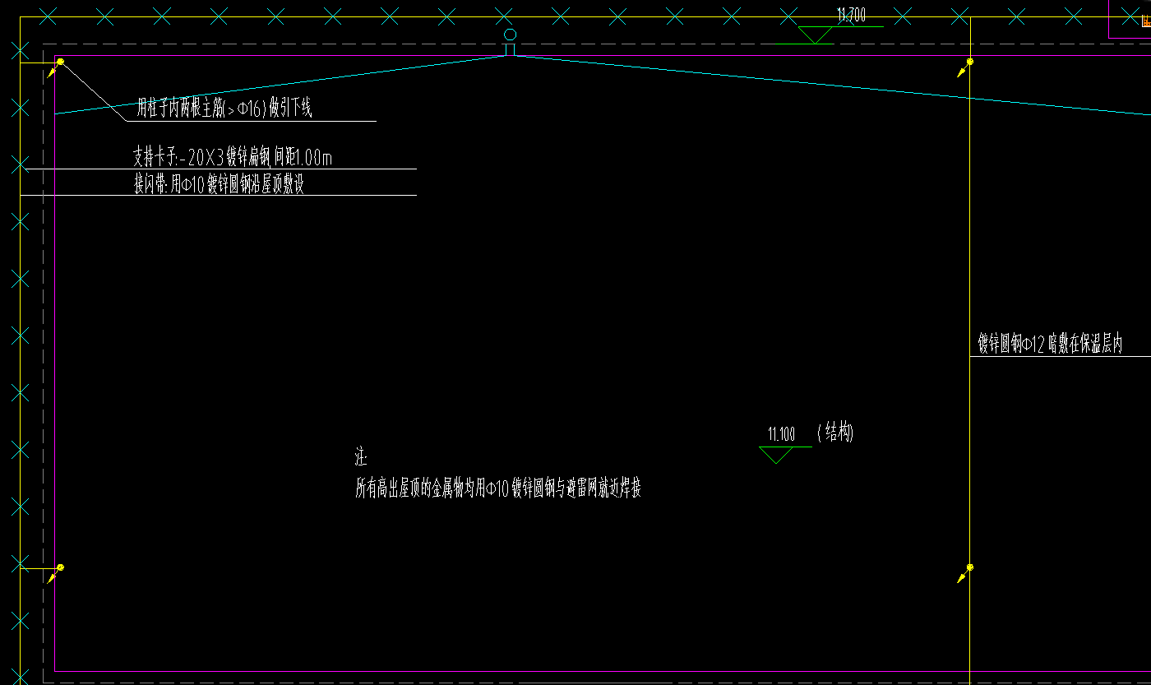1151x685 pixels.
Task: Click the elevation value '11.100'
Action: point(781,434)
